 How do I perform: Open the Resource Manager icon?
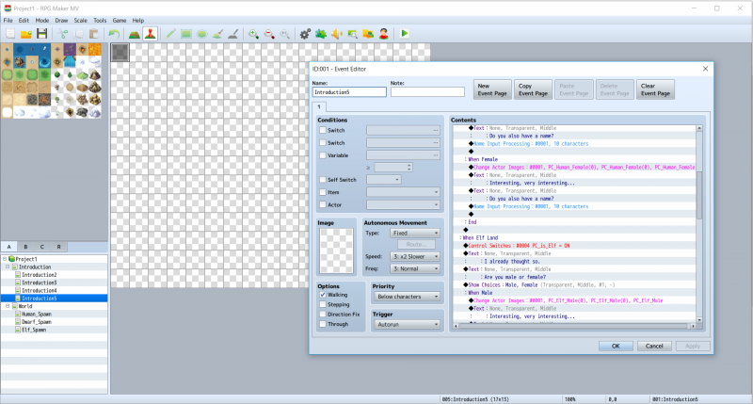tap(368, 34)
